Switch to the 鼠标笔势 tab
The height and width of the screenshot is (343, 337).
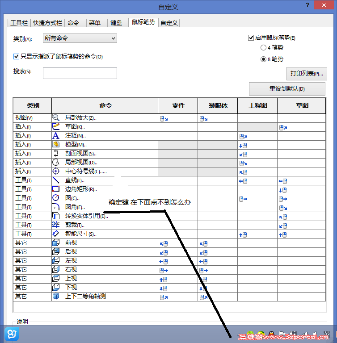[x=143, y=22]
